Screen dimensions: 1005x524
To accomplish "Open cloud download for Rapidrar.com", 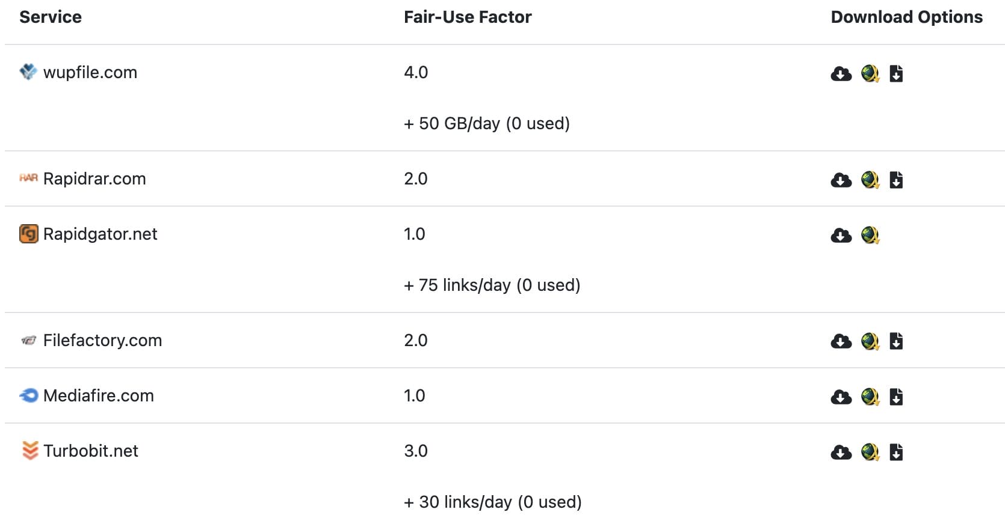I will [841, 180].
